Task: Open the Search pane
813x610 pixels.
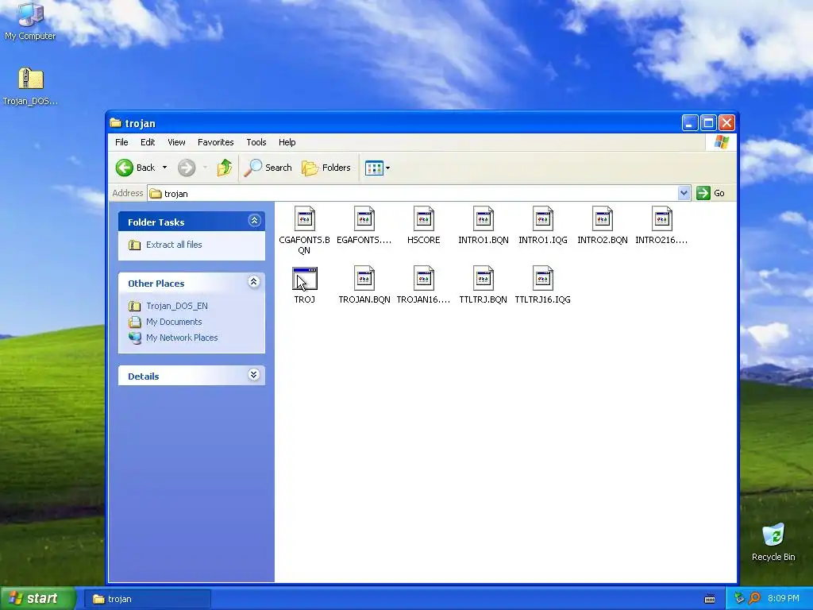Action: (268, 168)
